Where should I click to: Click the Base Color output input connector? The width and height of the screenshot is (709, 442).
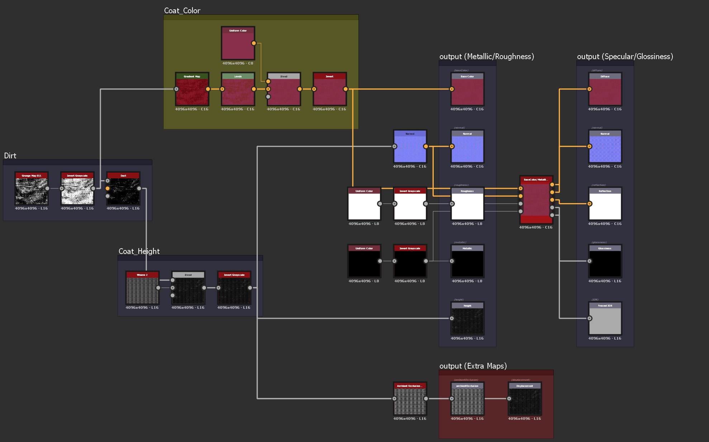point(452,89)
